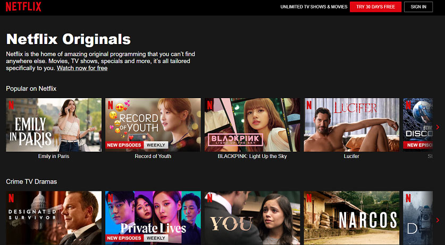Click New Episodes badge on Private Lives
Viewport: 445px width, 245px height.
[124, 238]
